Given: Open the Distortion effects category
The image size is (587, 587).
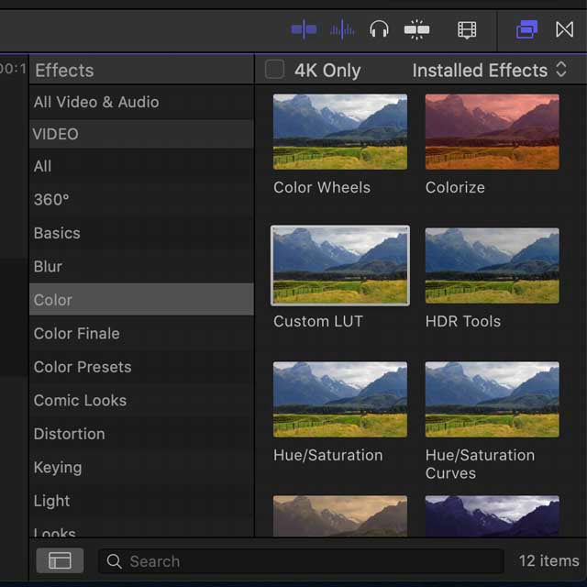Looking at the screenshot, I should (x=69, y=434).
